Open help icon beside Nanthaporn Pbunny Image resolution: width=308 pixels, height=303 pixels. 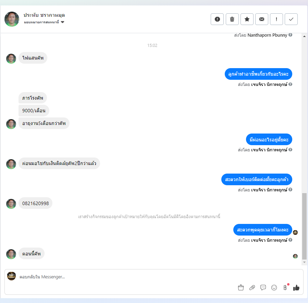(290, 35)
